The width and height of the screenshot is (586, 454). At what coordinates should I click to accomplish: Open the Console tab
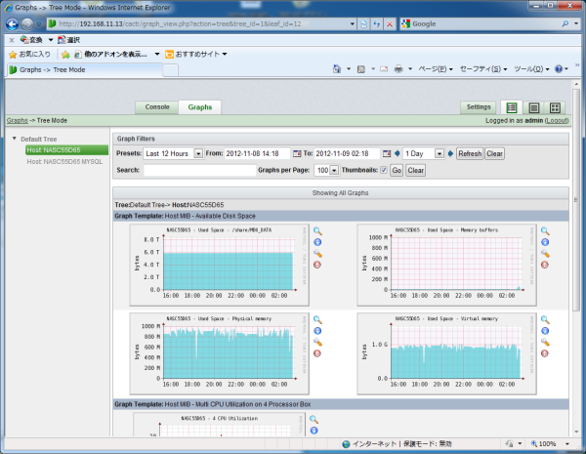point(157,107)
